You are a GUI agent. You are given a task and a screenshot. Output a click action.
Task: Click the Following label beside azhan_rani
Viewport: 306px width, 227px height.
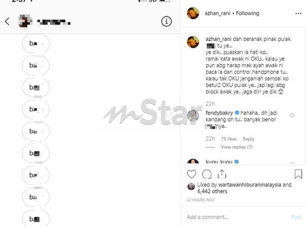pos(247,13)
